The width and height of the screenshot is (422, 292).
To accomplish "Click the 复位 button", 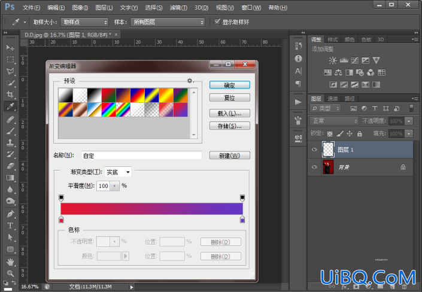I will [x=230, y=98].
